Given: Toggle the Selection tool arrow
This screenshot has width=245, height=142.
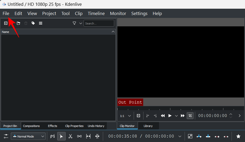Looking at the screenshot, I should (x=61, y=136).
